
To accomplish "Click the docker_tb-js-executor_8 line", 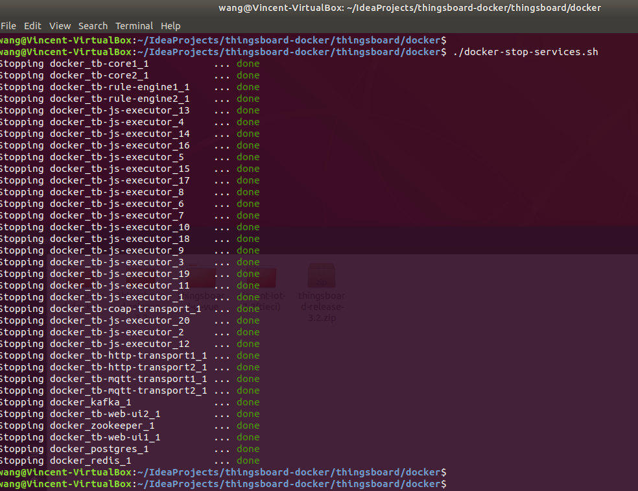I will 130,192.
